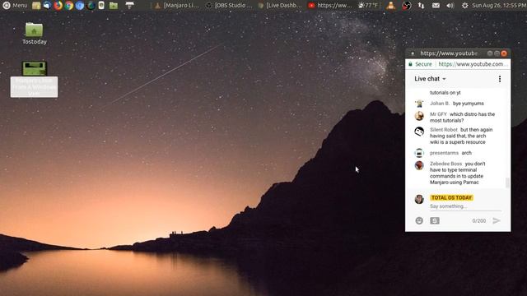Click the 0/200 character counter
Screen dimensions: 527x296
click(x=479, y=221)
